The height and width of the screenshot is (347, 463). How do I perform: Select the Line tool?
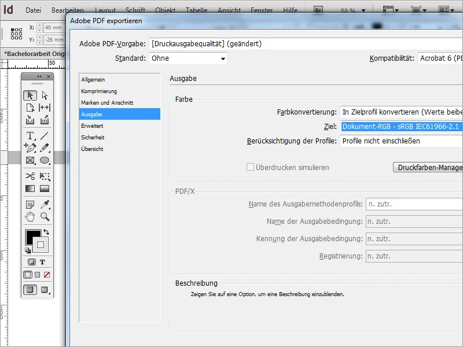point(45,136)
